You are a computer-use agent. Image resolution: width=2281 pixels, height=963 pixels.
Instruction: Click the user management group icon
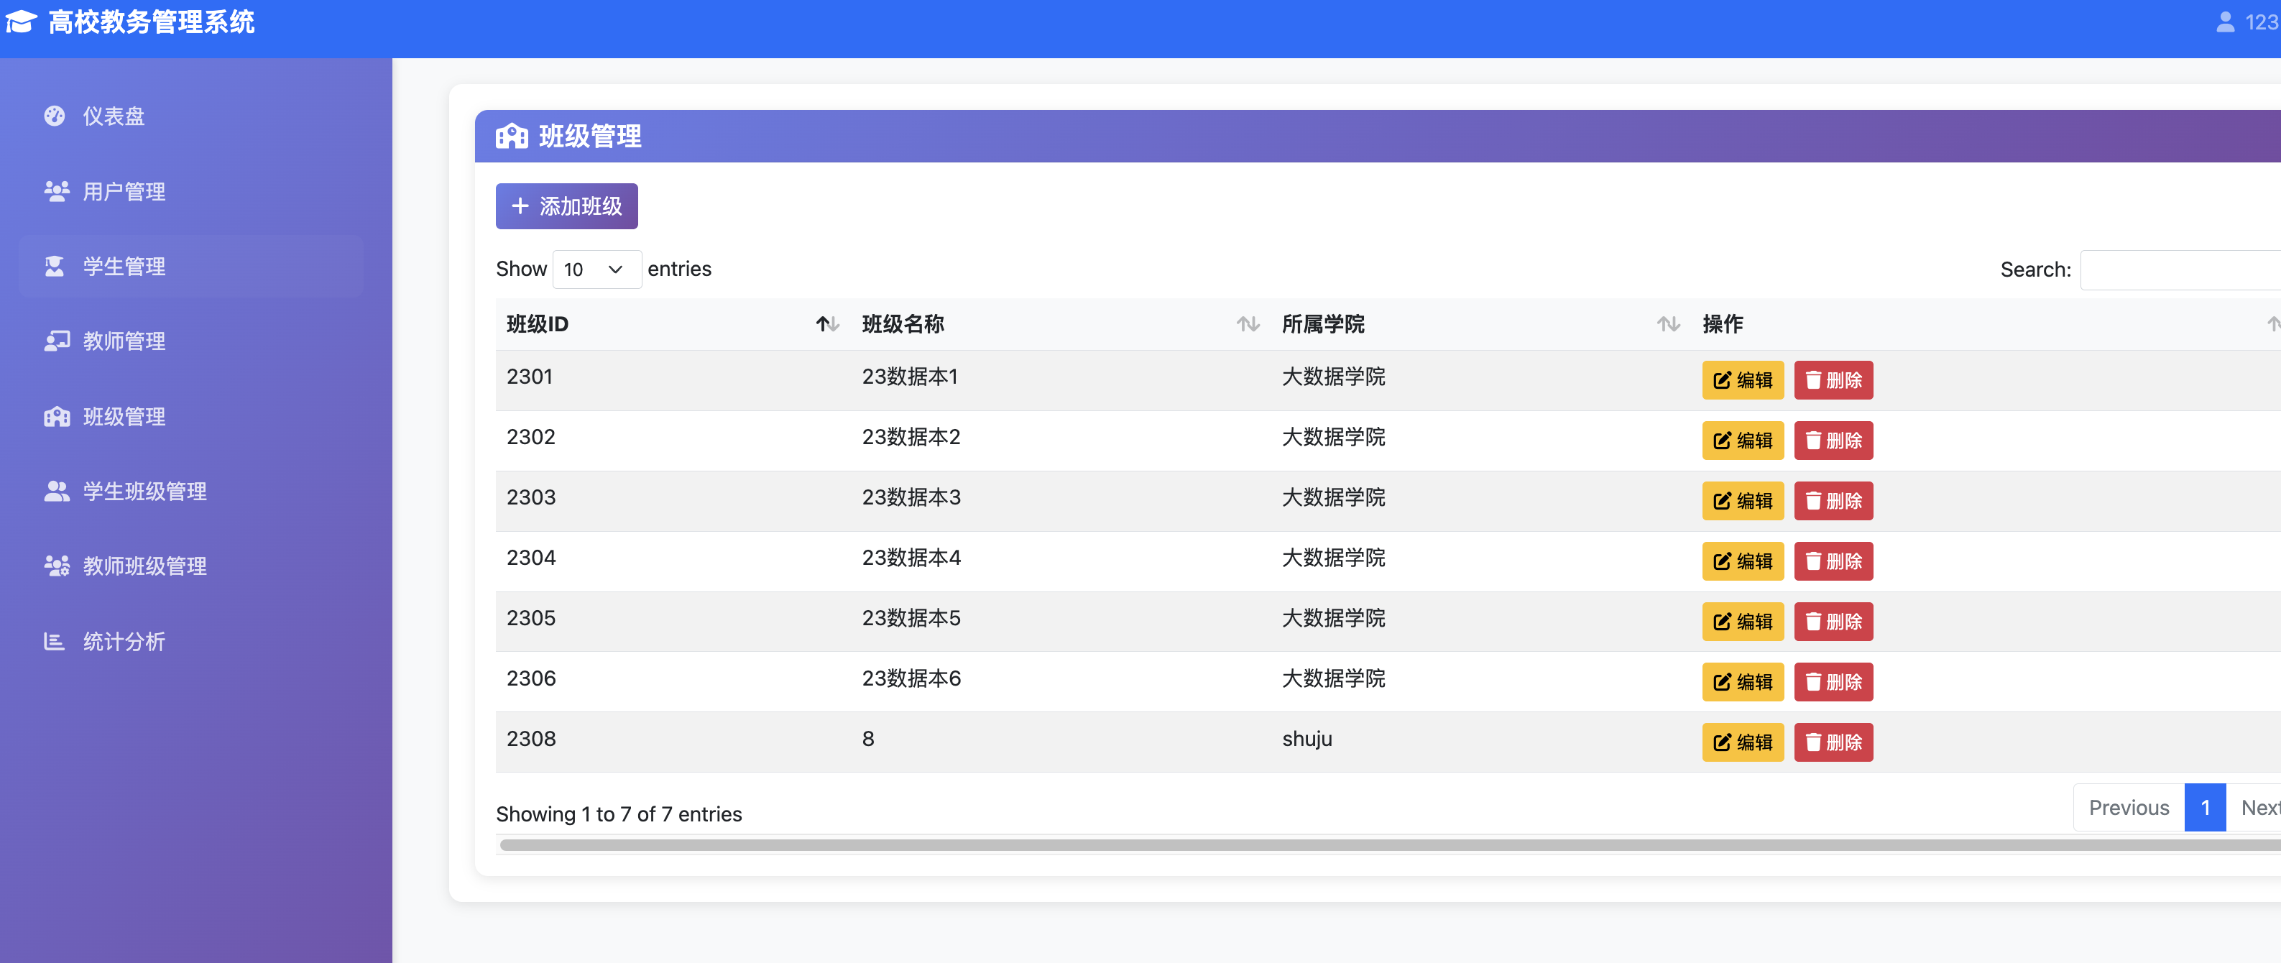click(57, 191)
